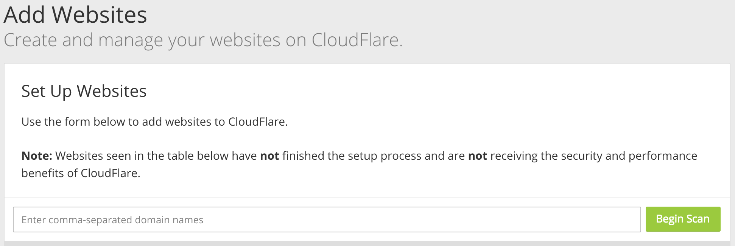Click the Begin Scan button
The width and height of the screenshot is (735, 246).
(683, 219)
